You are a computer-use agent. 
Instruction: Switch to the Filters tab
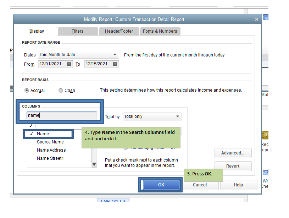point(78,31)
